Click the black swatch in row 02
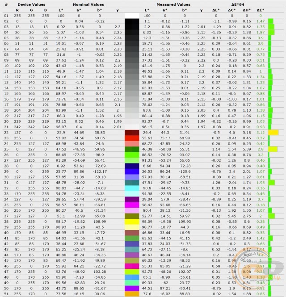The image size is (286, 297). 132,21
